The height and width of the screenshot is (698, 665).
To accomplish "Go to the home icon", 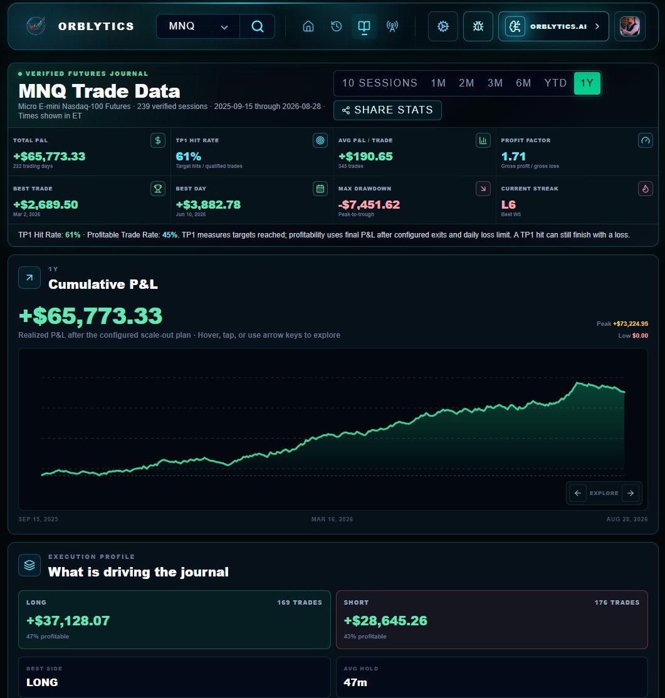I will (308, 26).
